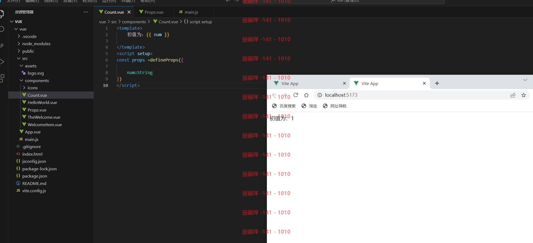Click browser forward navigation arrow
The width and height of the screenshot is (533, 243).
[x=285, y=95]
